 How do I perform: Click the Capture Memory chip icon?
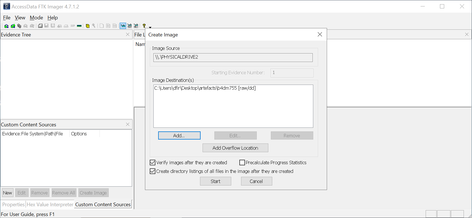point(79,26)
